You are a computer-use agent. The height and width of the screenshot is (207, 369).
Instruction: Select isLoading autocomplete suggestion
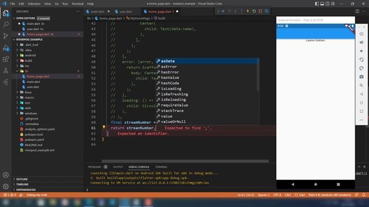coord(207,89)
